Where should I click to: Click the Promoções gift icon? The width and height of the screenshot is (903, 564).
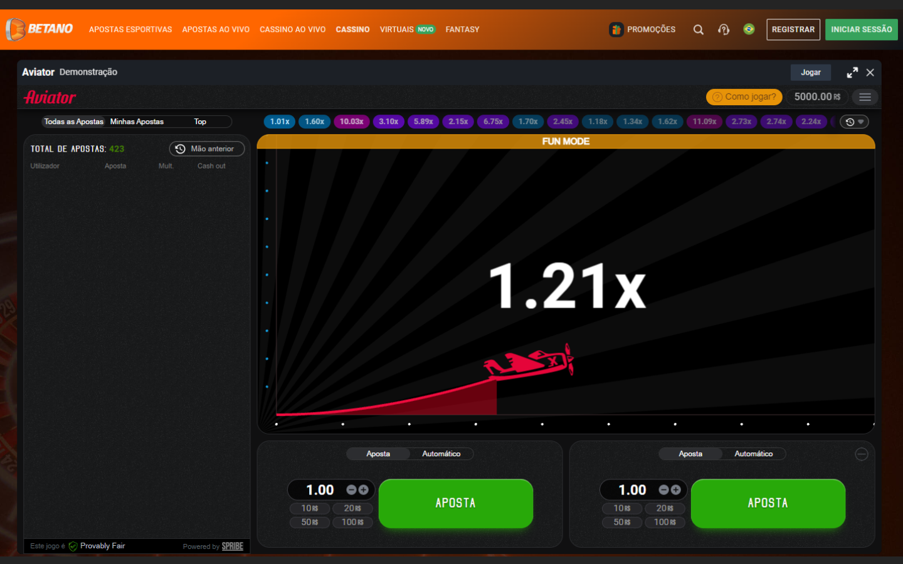click(x=616, y=29)
